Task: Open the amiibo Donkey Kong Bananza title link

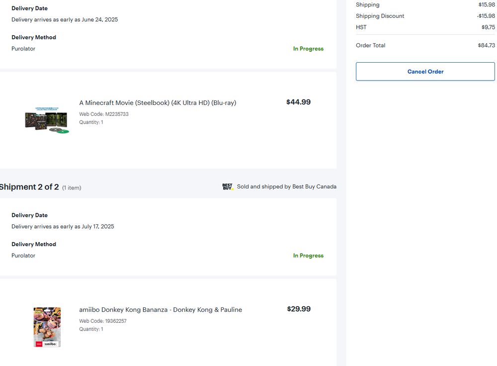Action: click(161, 310)
